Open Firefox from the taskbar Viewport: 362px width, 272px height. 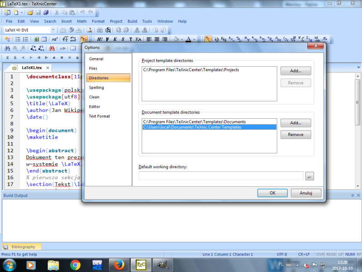(119, 265)
